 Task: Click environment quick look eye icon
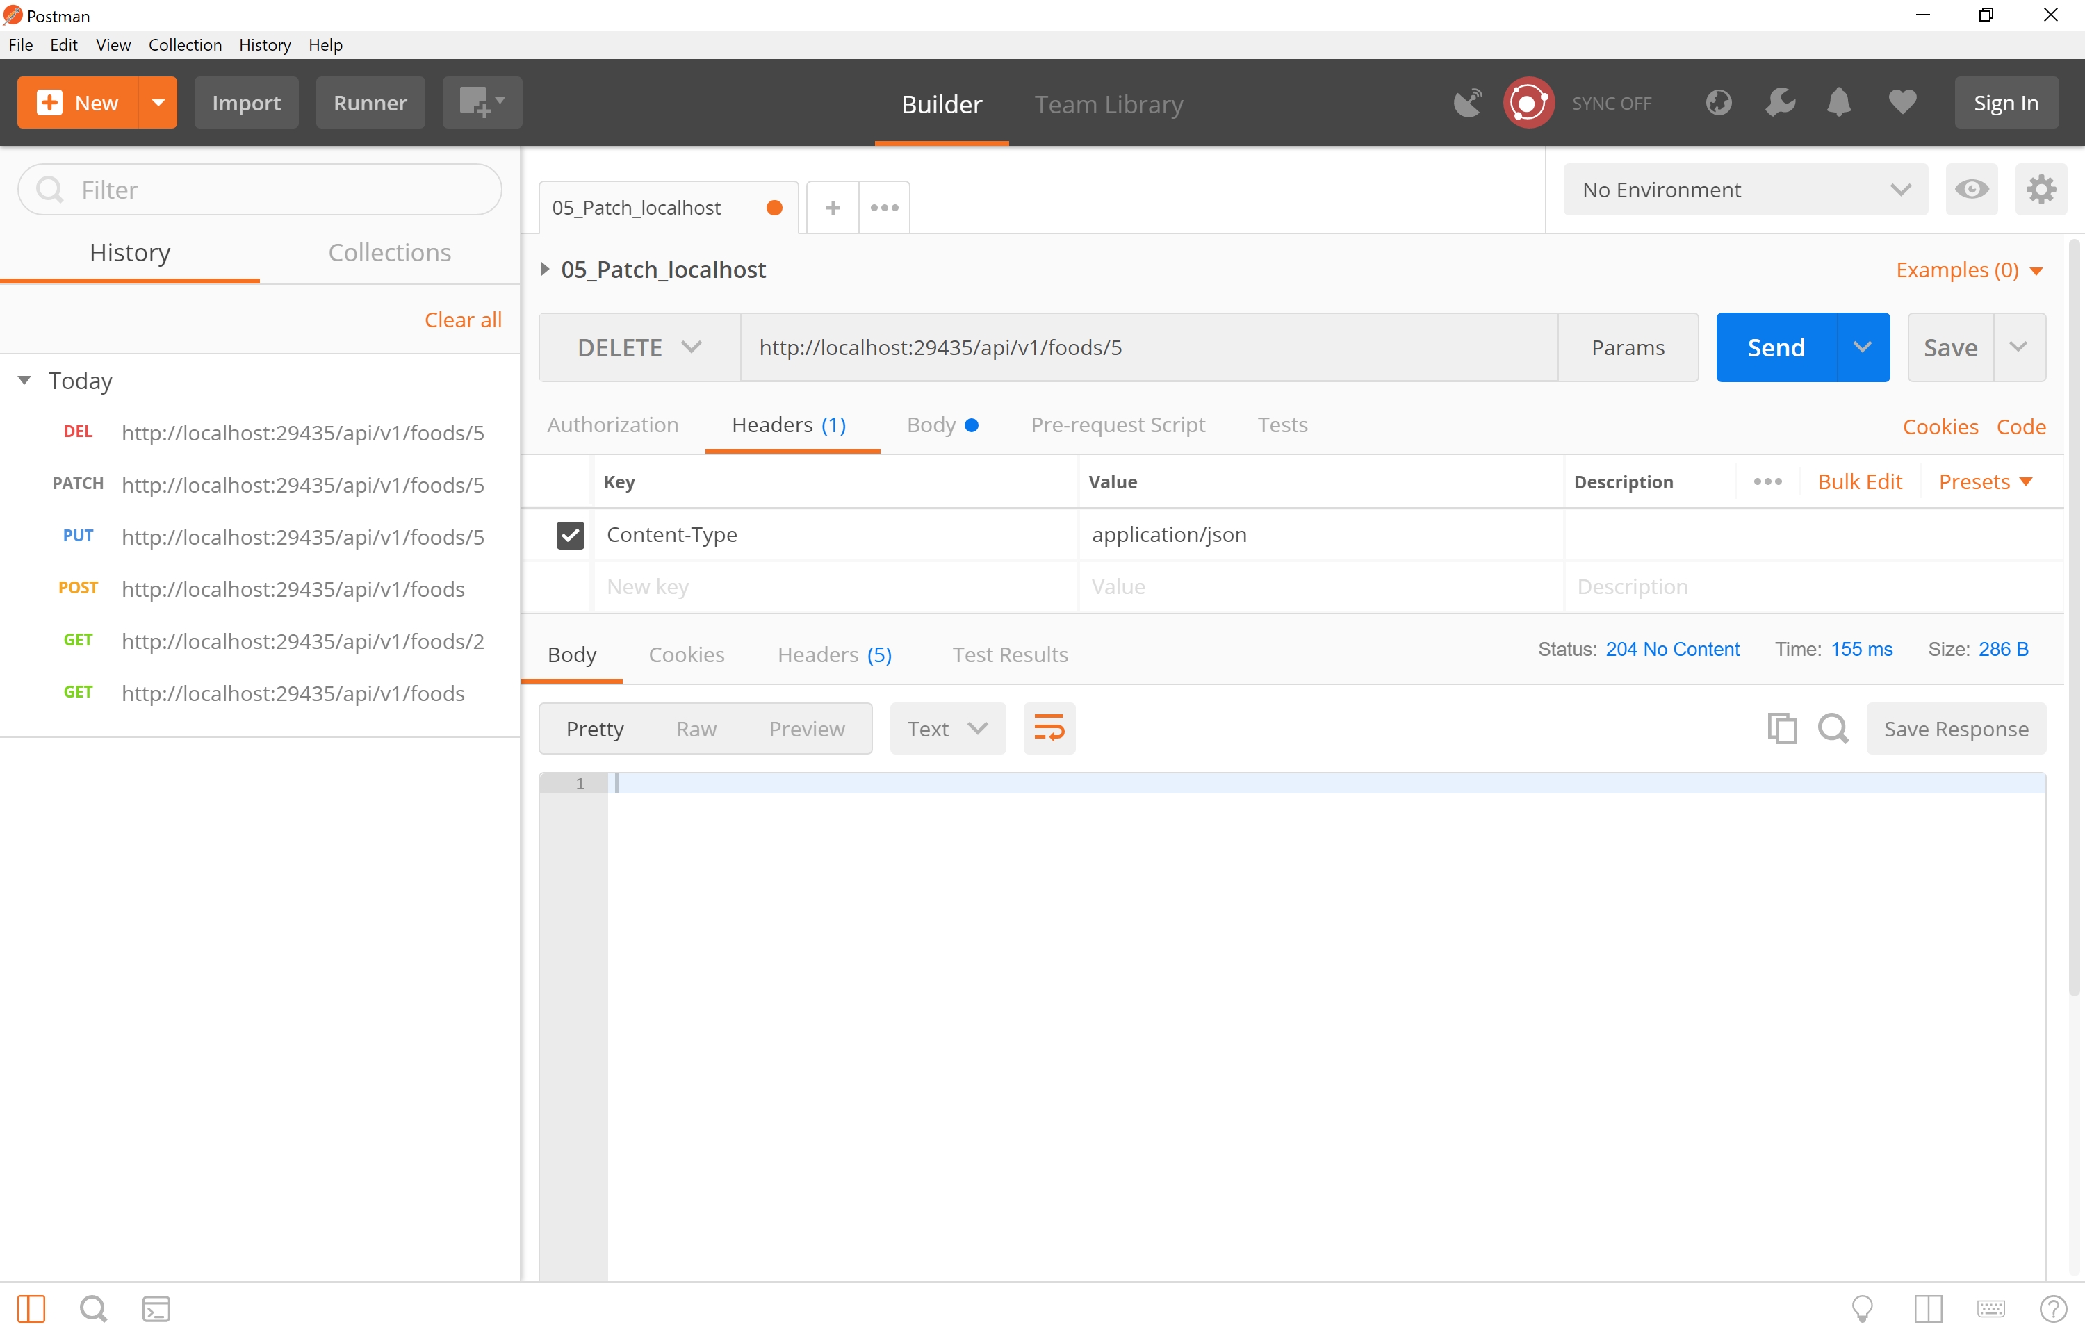pos(1972,190)
